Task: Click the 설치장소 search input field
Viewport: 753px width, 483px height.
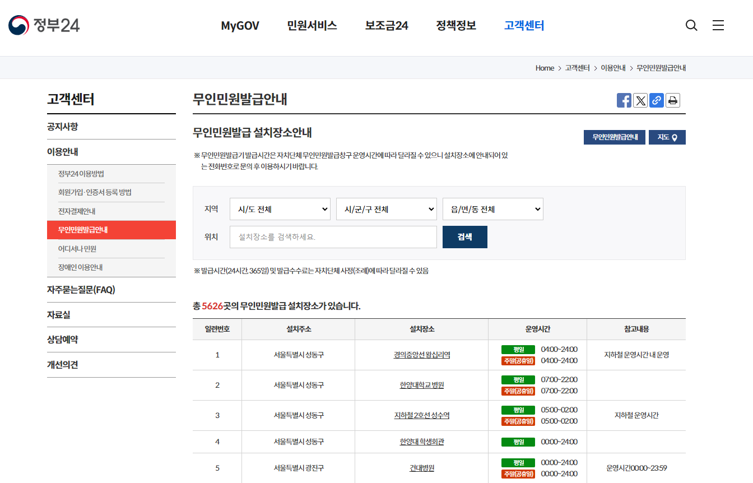Action: (x=333, y=236)
